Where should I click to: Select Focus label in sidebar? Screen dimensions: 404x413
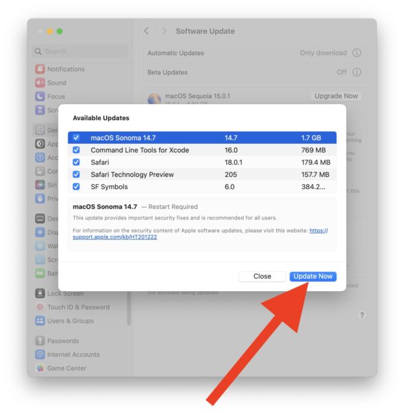pos(56,96)
